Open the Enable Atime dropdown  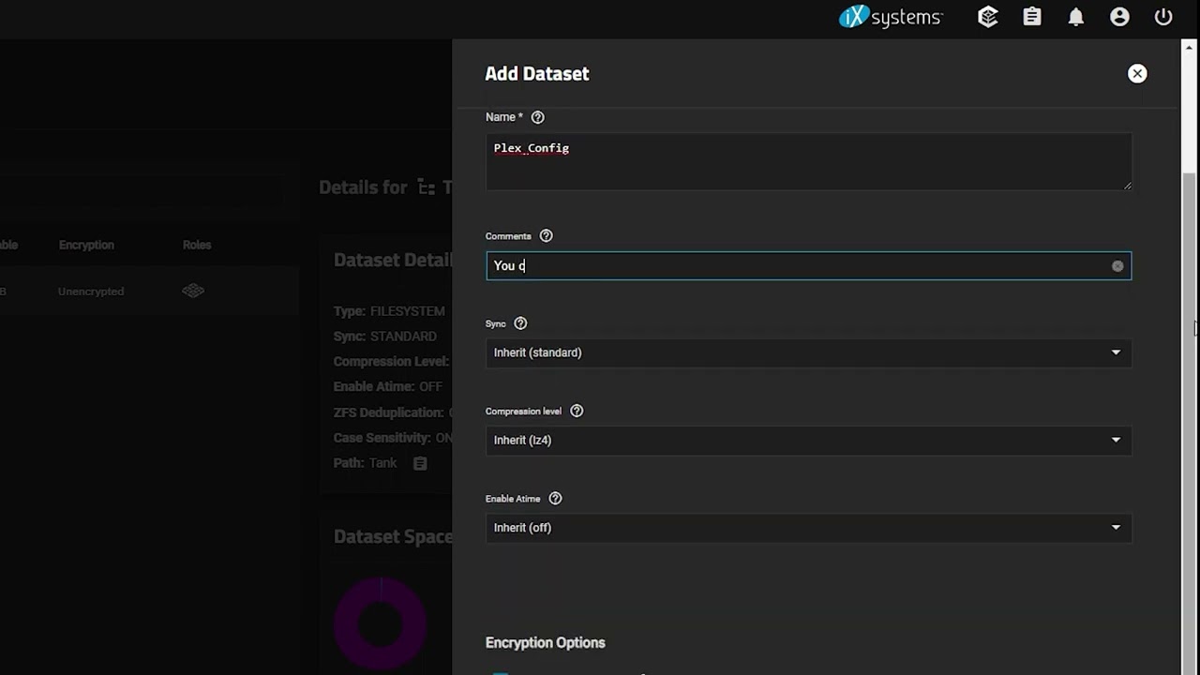[x=808, y=528]
